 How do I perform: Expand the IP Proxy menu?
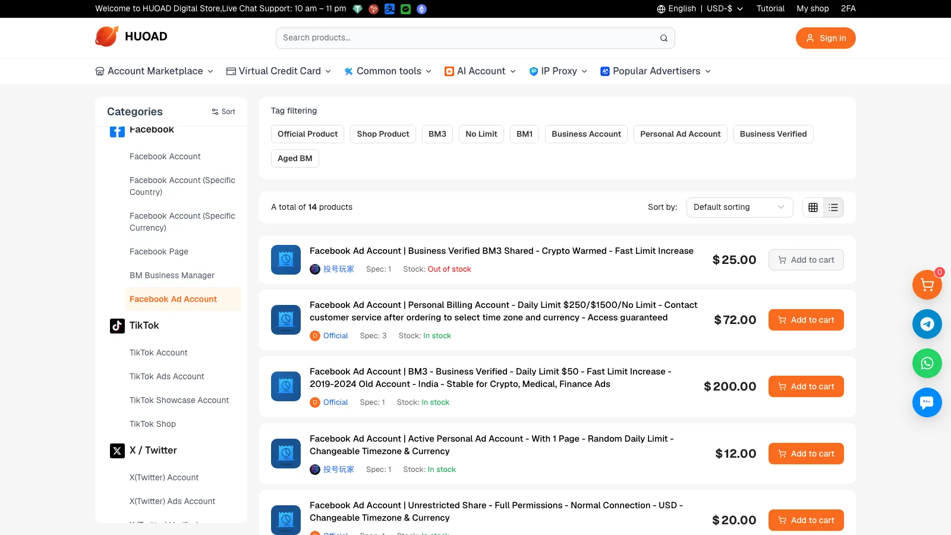[558, 71]
